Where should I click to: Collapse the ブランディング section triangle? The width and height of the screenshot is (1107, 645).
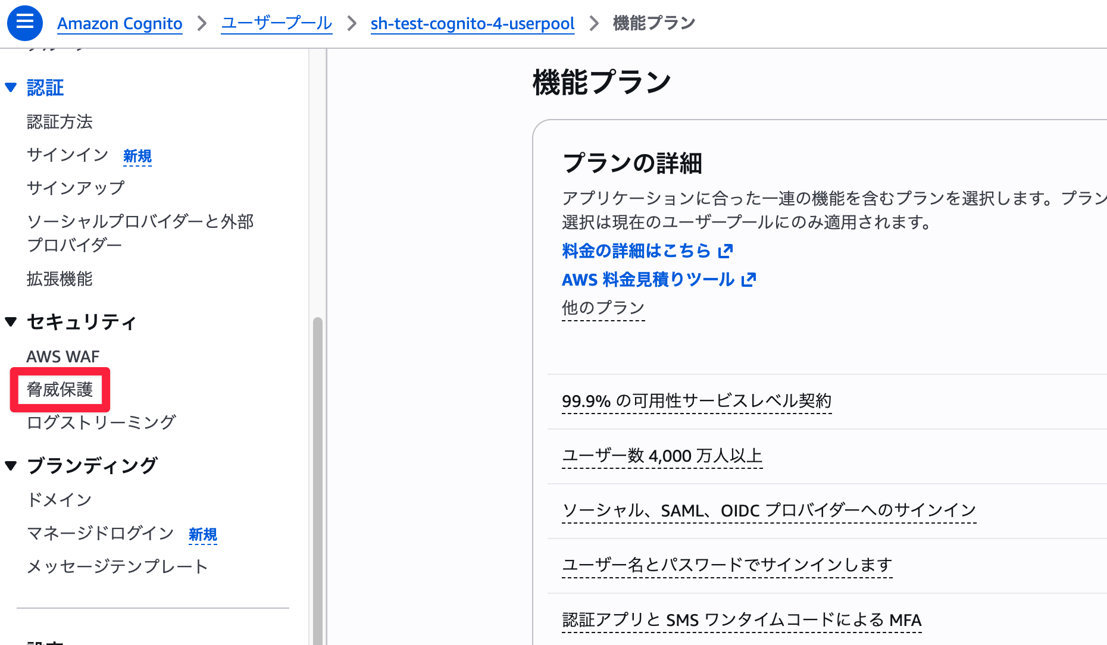pos(11,465)
